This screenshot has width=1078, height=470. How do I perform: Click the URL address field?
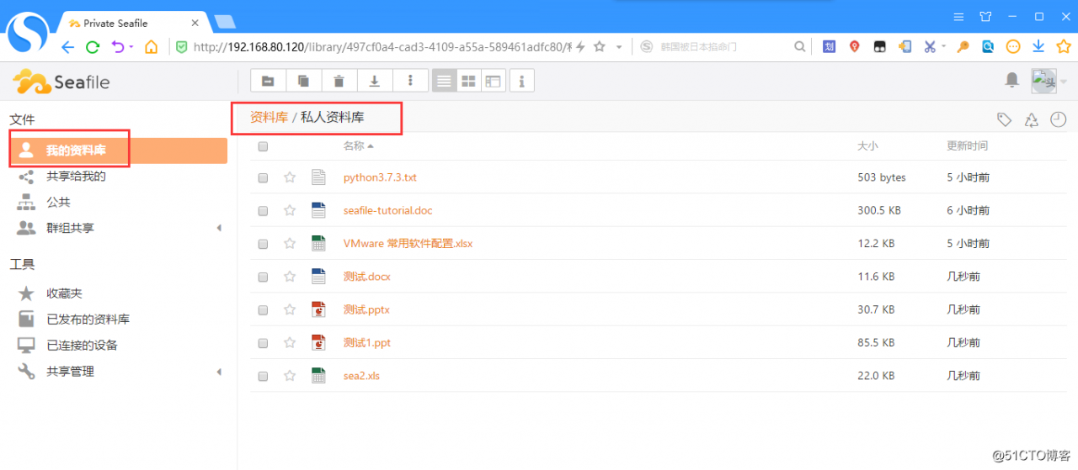pyautogui.click(x=383, y=47)
